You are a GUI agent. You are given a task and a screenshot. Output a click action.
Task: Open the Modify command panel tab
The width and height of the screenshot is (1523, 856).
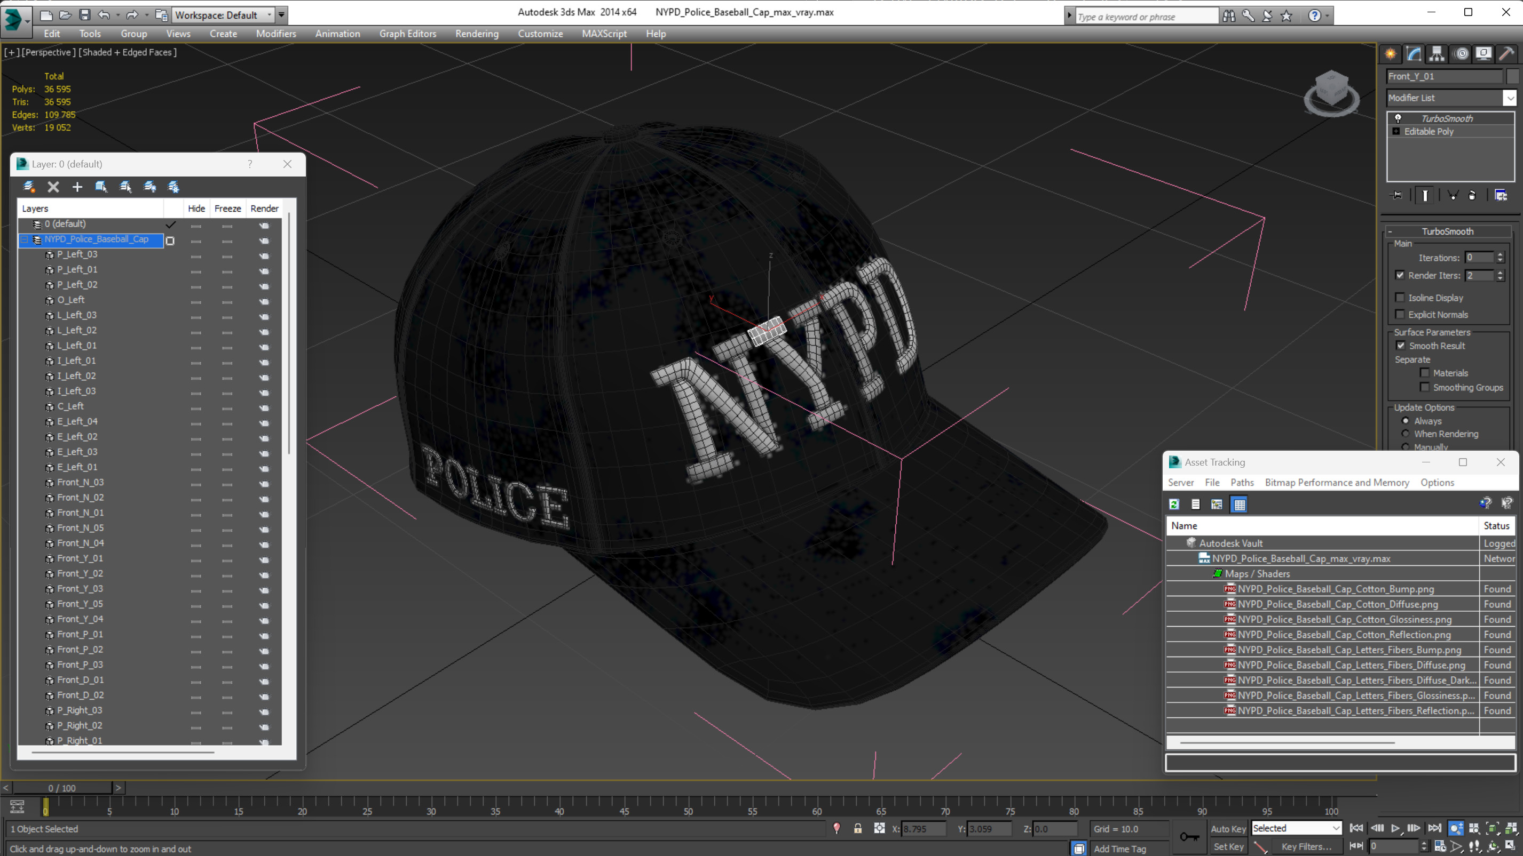(x=1414, y=54)
